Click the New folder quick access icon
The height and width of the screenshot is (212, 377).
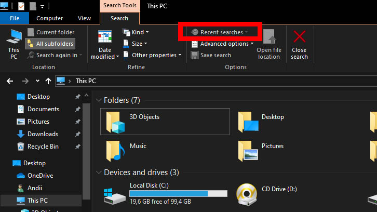pos(33,6)
